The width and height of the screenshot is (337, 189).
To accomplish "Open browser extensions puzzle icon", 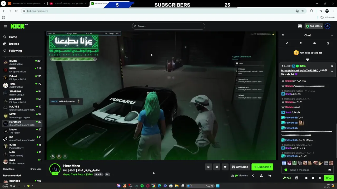I will [311, 11].
